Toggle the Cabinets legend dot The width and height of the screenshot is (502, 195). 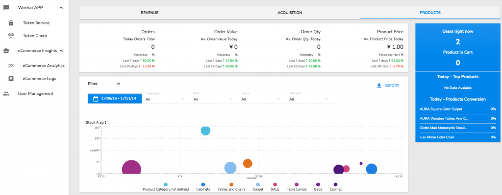pos(203,184)
